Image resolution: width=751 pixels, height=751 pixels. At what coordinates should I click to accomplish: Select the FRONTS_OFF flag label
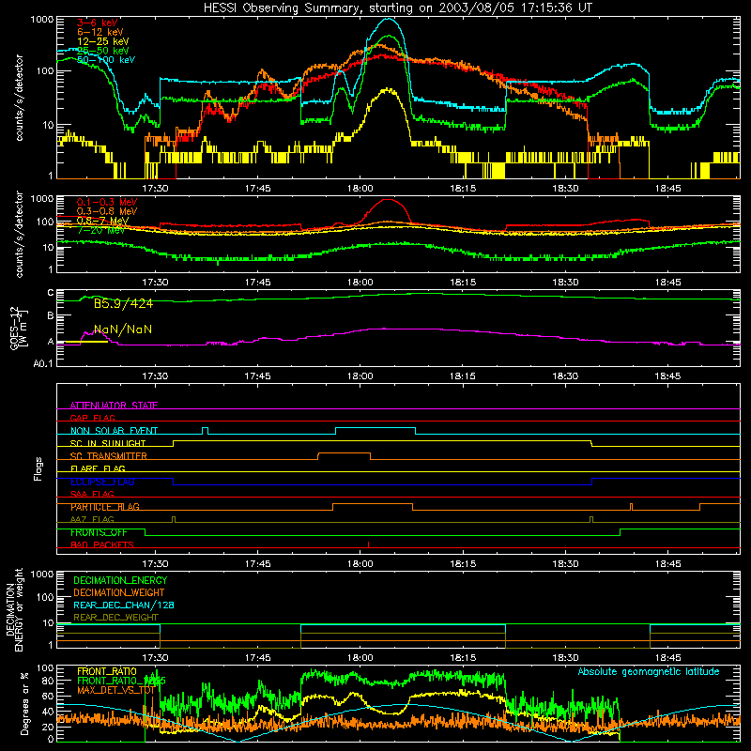coord(99,532)
